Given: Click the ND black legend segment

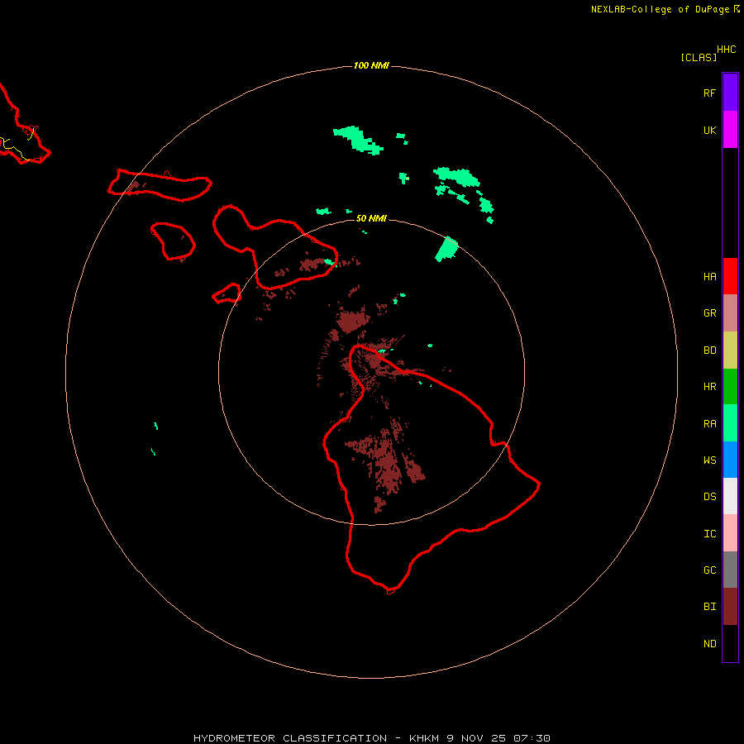Looking at the screenshot, I should pos(730,643).
